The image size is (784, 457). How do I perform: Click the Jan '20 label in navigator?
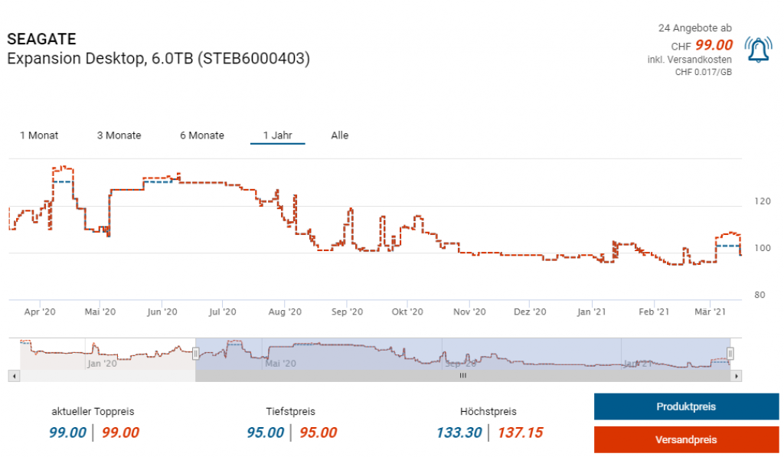pos(103,364)
